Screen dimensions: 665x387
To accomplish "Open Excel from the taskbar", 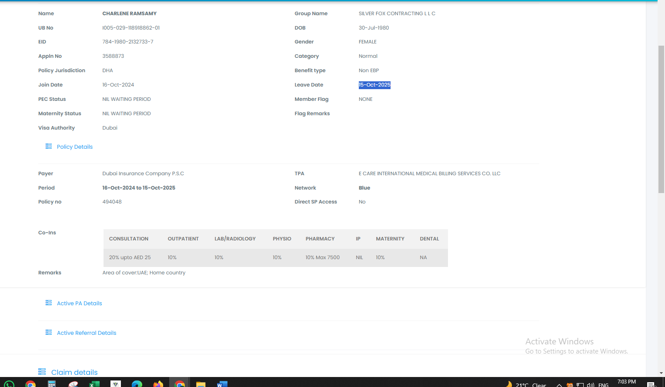I will [94, 384].
